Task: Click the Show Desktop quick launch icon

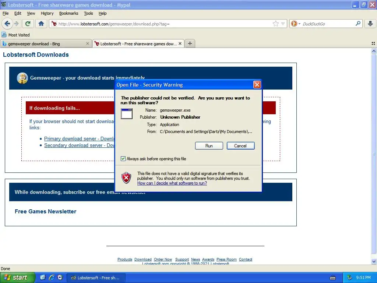Action: click(43, 277)
